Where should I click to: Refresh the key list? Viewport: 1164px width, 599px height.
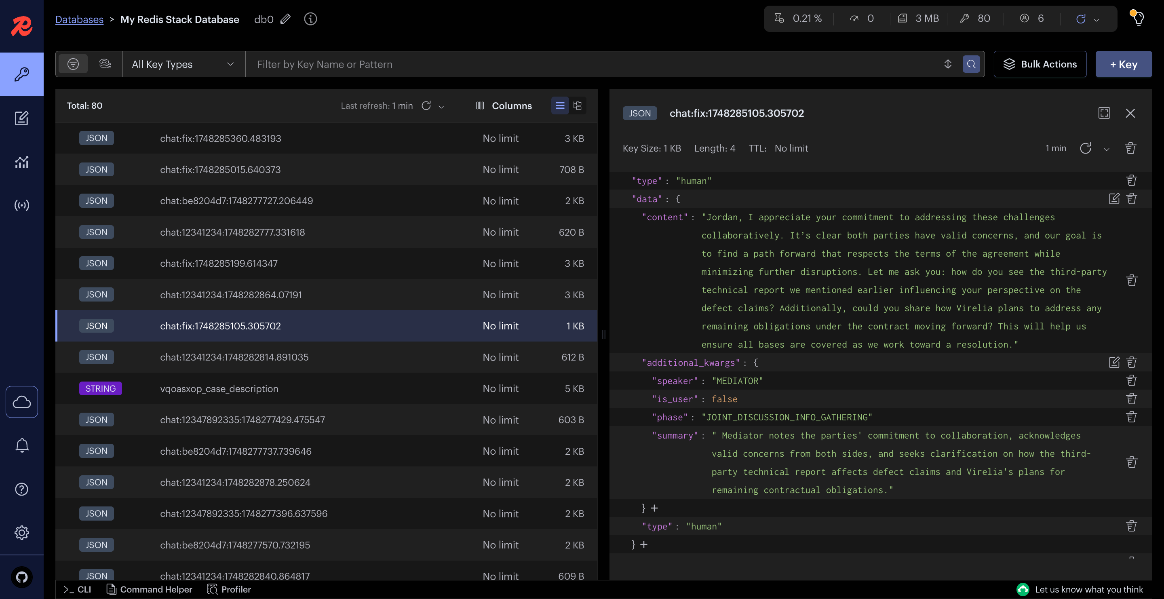click(426, 106)
